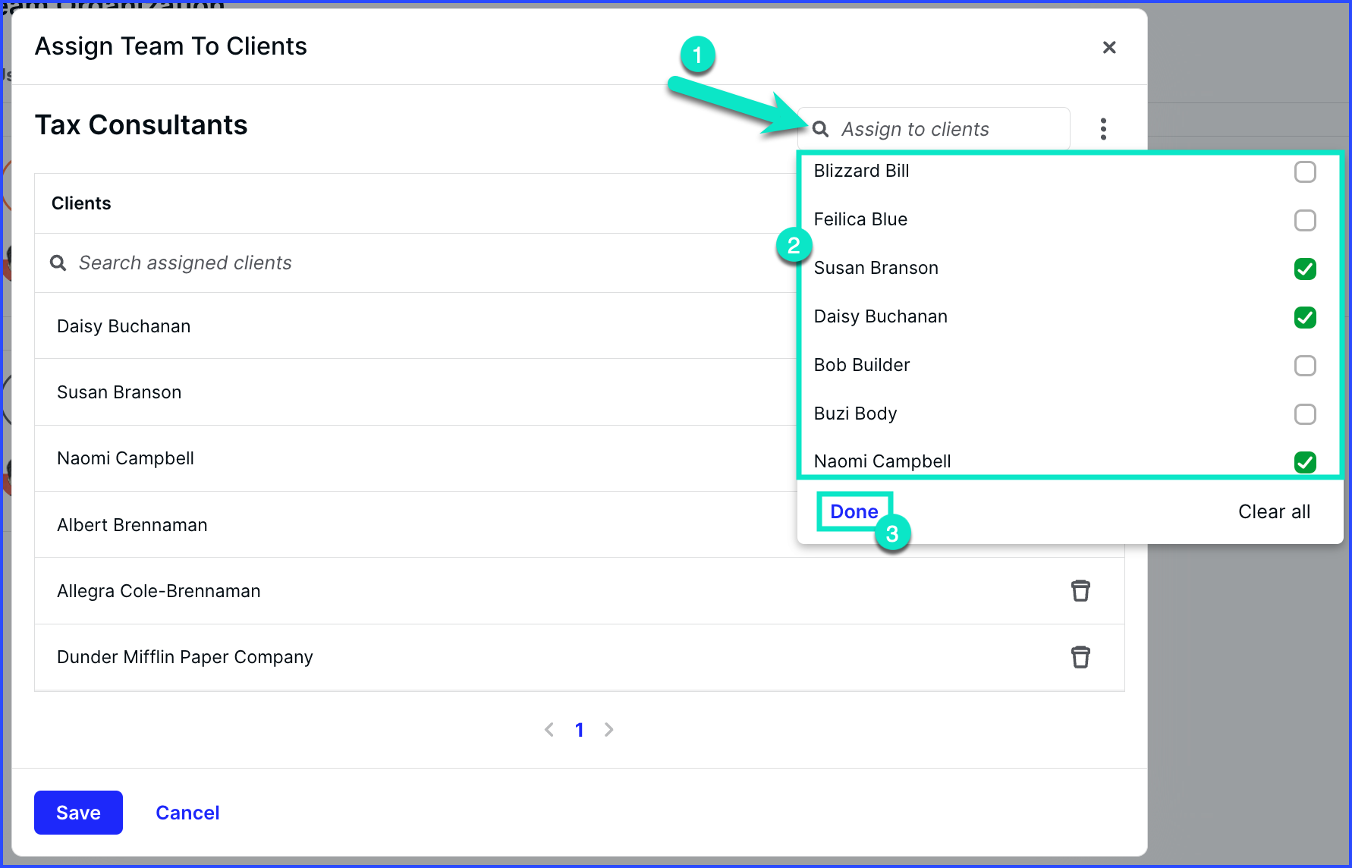Uncheck Susan Branson in the dropdown
This screenshot has width=1352, height=868.
pyautogui.click(x=1305, y=269)
